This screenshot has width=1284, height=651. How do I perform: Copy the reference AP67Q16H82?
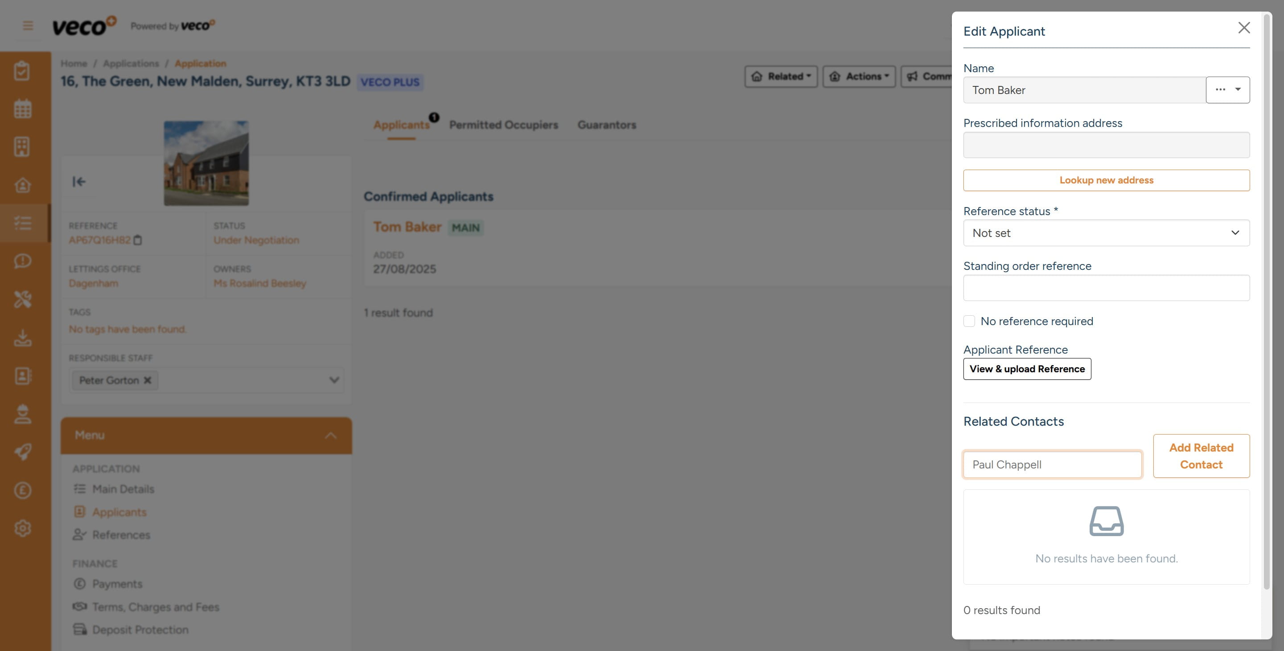pyautogui.click(x=138, y=240)
